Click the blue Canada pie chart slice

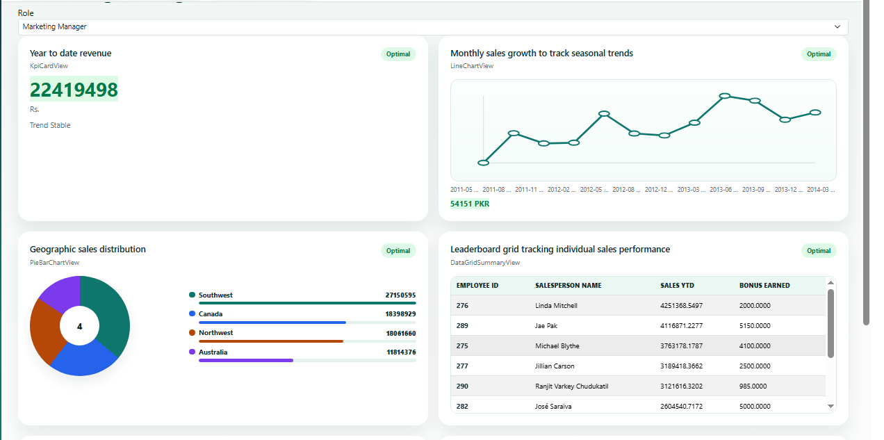pyautogui.click(x=84, y=361)
